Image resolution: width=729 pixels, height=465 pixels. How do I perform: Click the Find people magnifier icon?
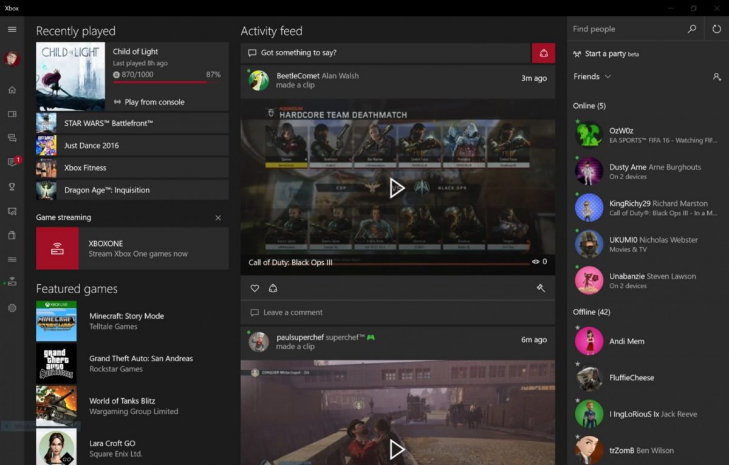[692, 29]
